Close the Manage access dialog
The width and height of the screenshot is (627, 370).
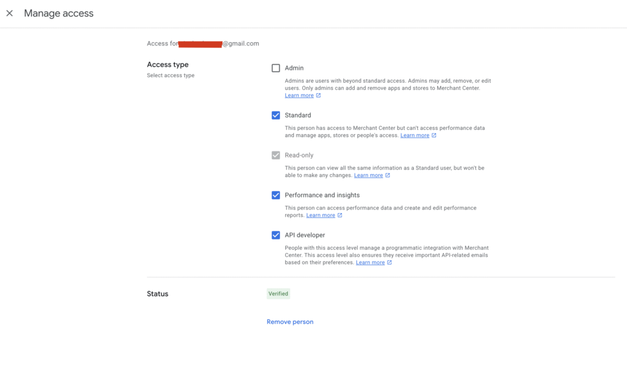(x=9, y=13)
